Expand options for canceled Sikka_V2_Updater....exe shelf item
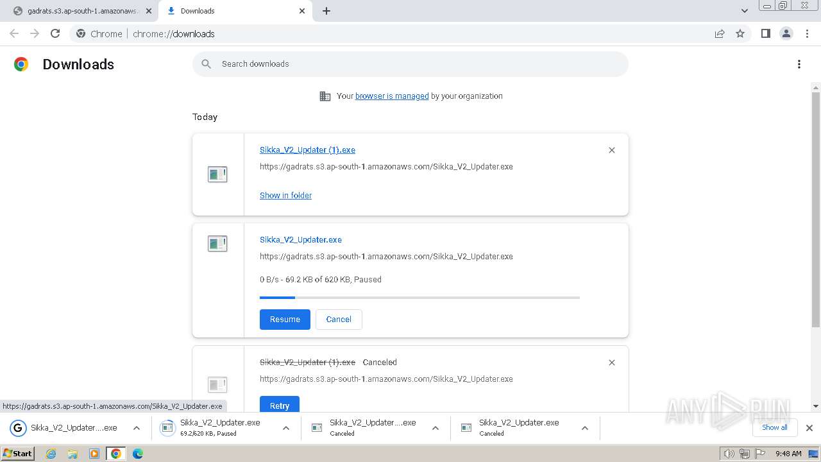This screenshot has width=821, height=462. coord(436,428)
